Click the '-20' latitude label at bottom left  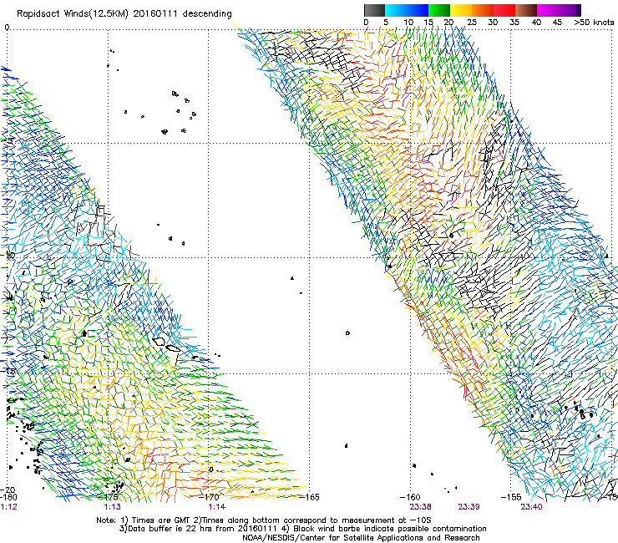pos(8,490)
